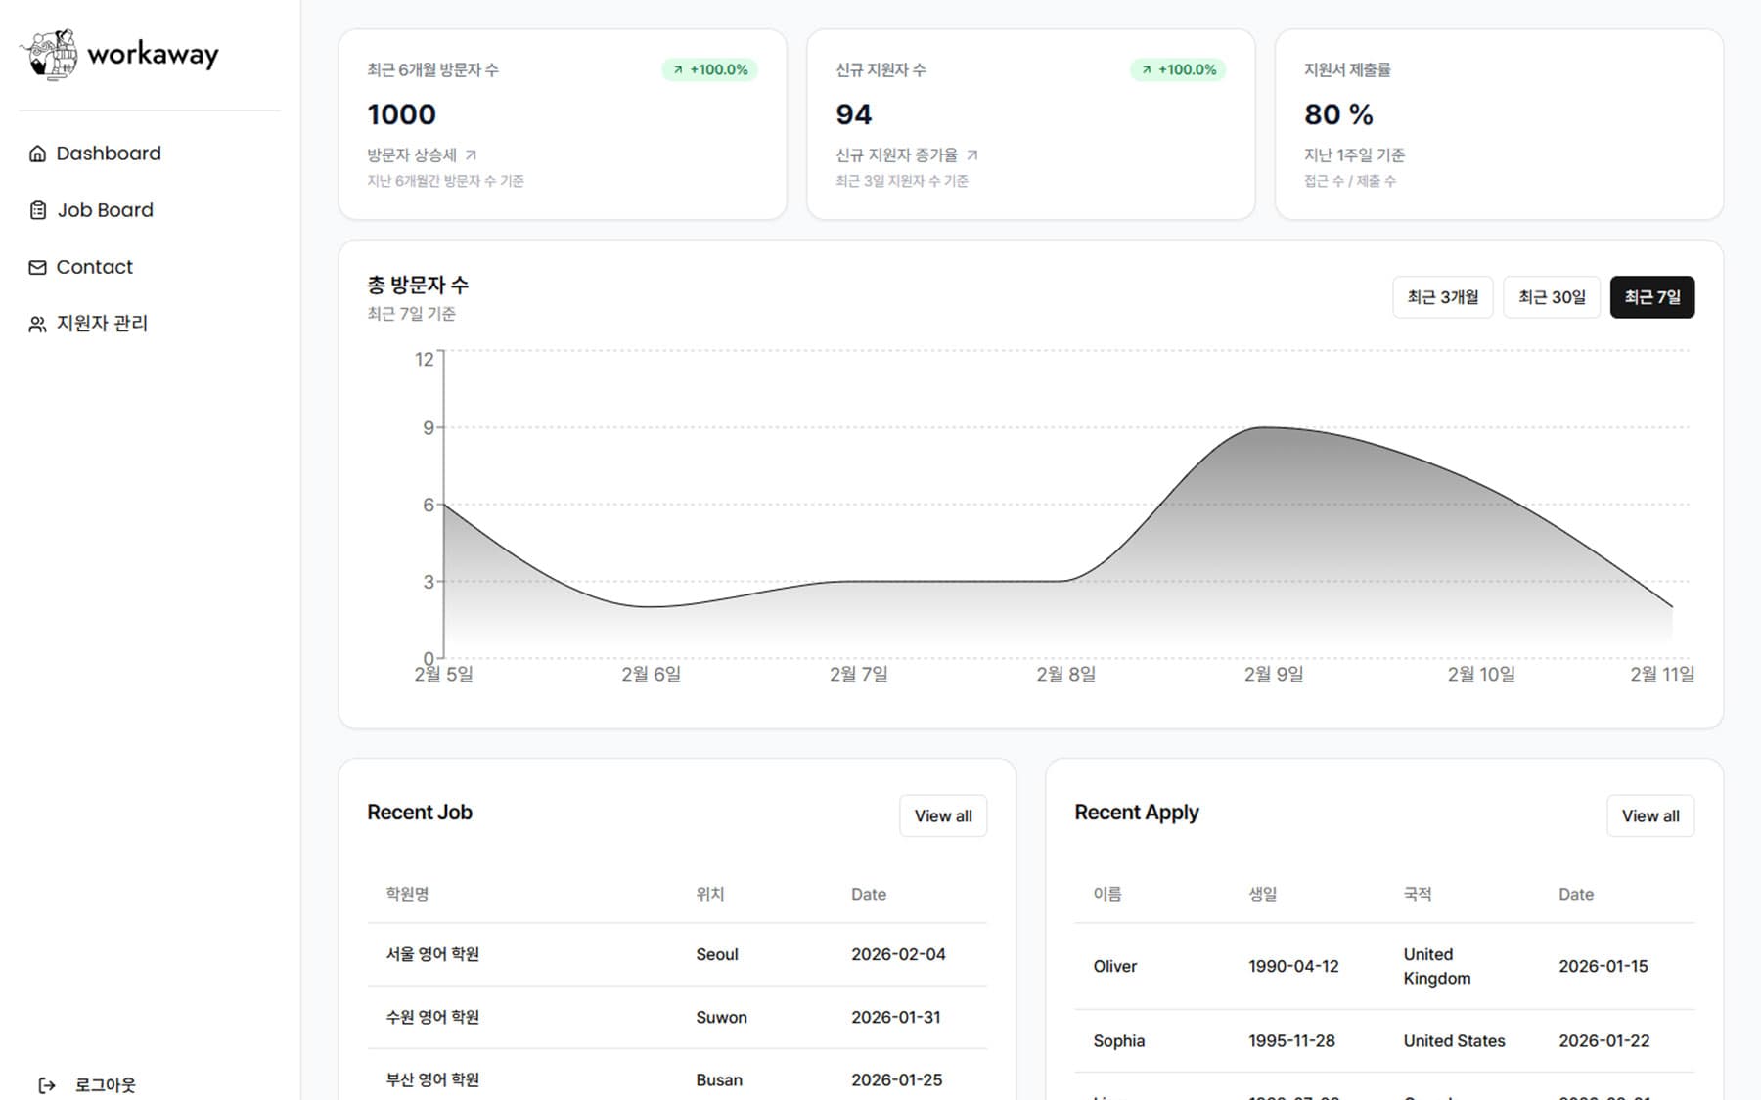Select the 최근 7일 chart range

tap(1651, 297)
